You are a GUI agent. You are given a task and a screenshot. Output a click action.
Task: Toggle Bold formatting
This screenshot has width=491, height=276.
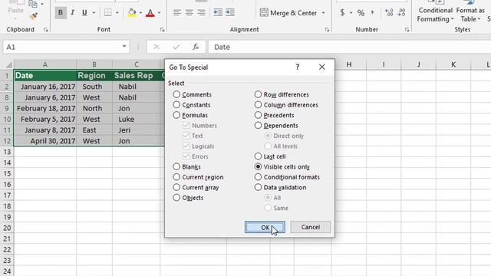point(61,12)
